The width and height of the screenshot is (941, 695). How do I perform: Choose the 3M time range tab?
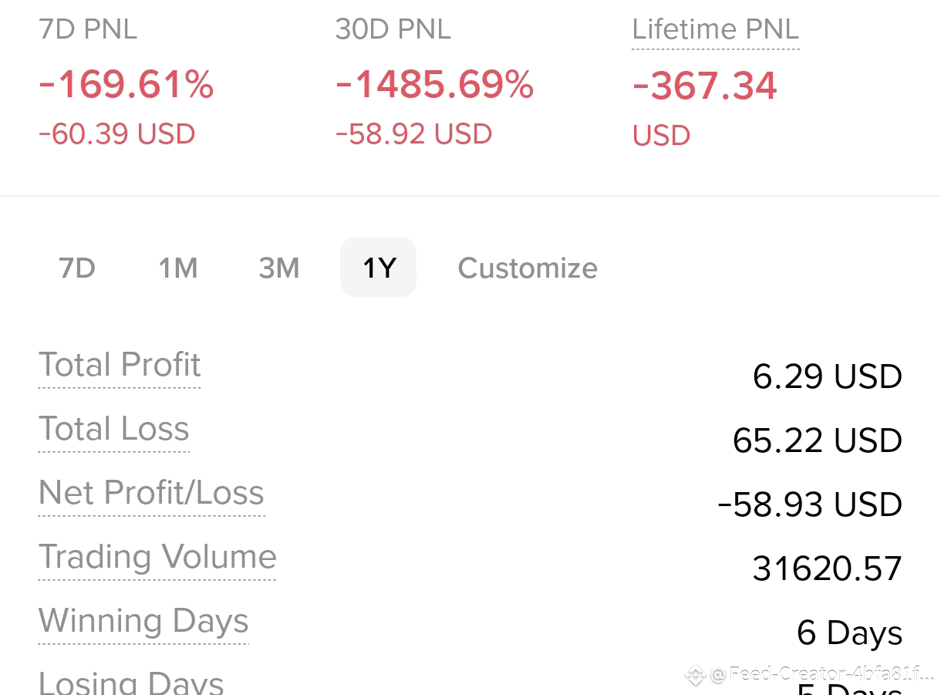(x=279, y=268)
